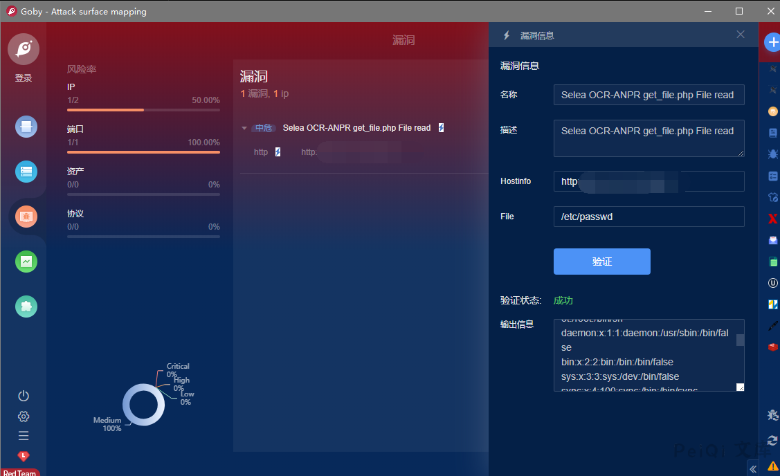The height and width of the screenshot is (476, 780).
Task: Click the IP risk progress bar
Action: pos(143,109)
